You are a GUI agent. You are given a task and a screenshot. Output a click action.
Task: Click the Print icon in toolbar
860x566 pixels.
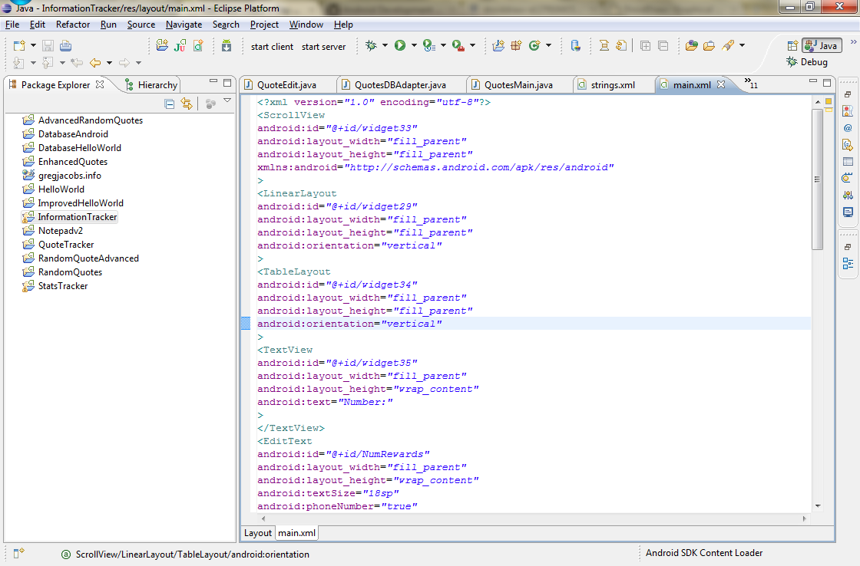tap(66, 46)
